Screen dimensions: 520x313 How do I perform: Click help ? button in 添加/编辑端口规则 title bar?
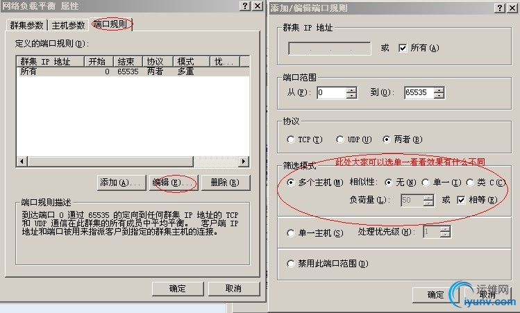(500, 8)
